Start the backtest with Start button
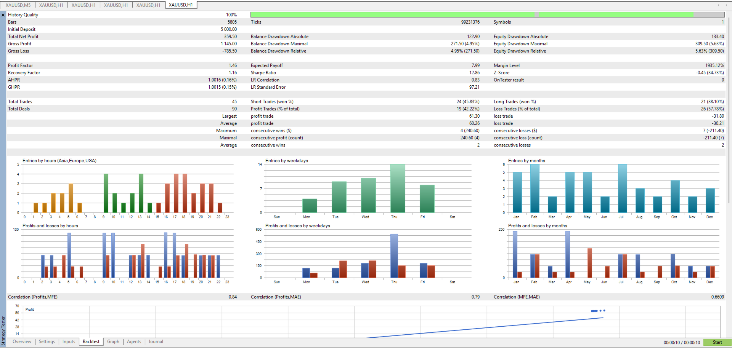This screenshot has height=348, width=732. pyautogui.click(x=717, y=342)
